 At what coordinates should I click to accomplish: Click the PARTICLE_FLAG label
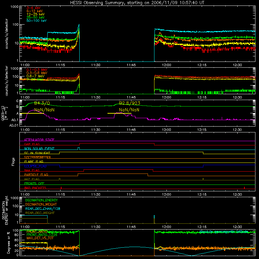click(36, 175)
